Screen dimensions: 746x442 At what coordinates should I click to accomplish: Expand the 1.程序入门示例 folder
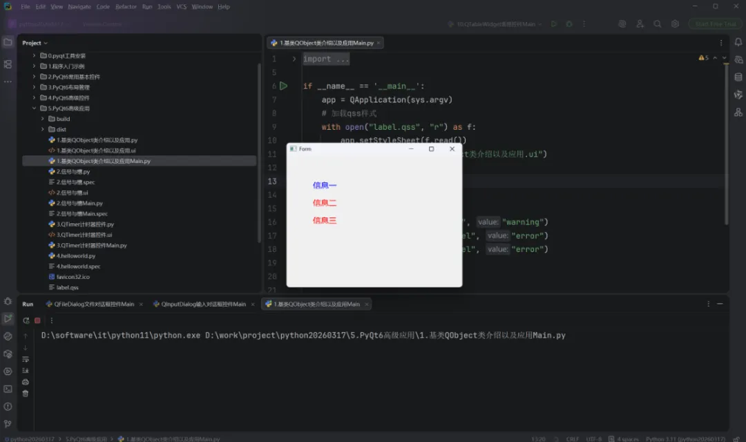[x=34, y=66]
